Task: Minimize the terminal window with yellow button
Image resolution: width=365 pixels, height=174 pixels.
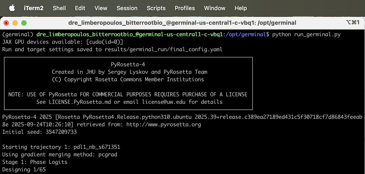Action: tap(15, 23)
